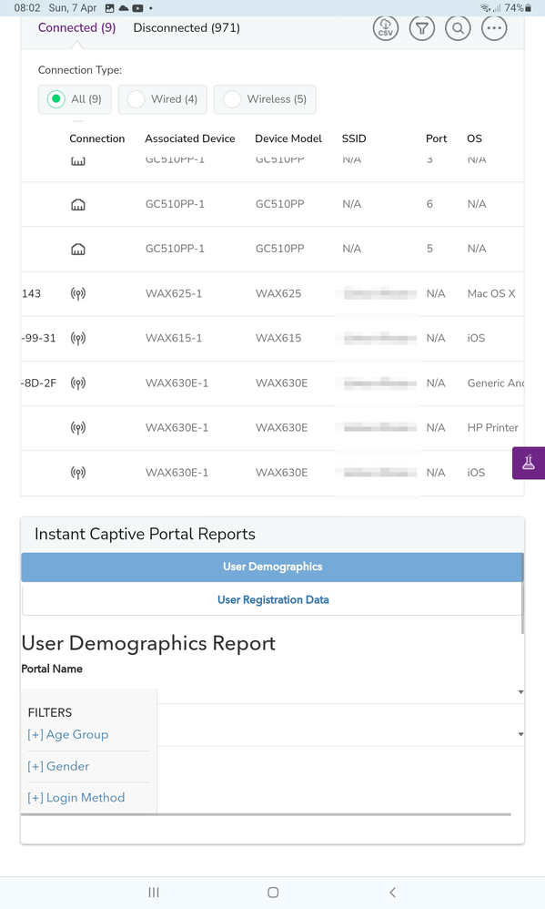Open the second dropdown below Portal Name
The image size is (545, 909).
(x=340, y=734)
